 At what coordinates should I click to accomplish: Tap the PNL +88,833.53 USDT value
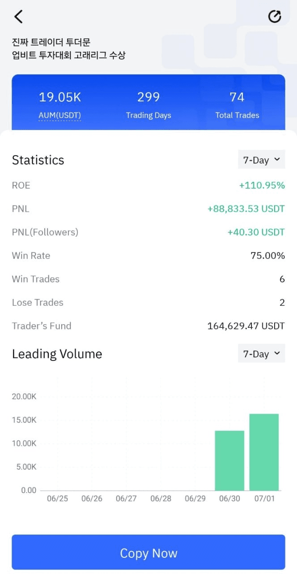pyautogui.click(x=246, y=209)
